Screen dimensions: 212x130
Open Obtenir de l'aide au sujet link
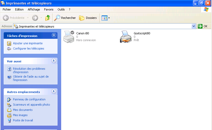[x=31, y=78]
